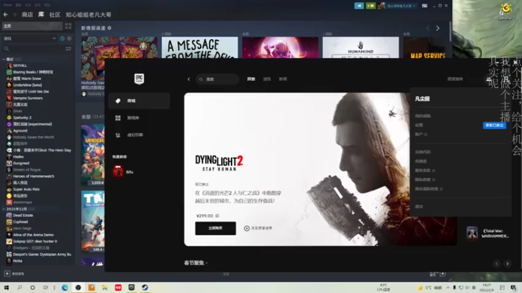The width and height of the screenshot is (522, 293).
Task: Open Steam announcements megaphone button
Action: (x=359, y=6)
